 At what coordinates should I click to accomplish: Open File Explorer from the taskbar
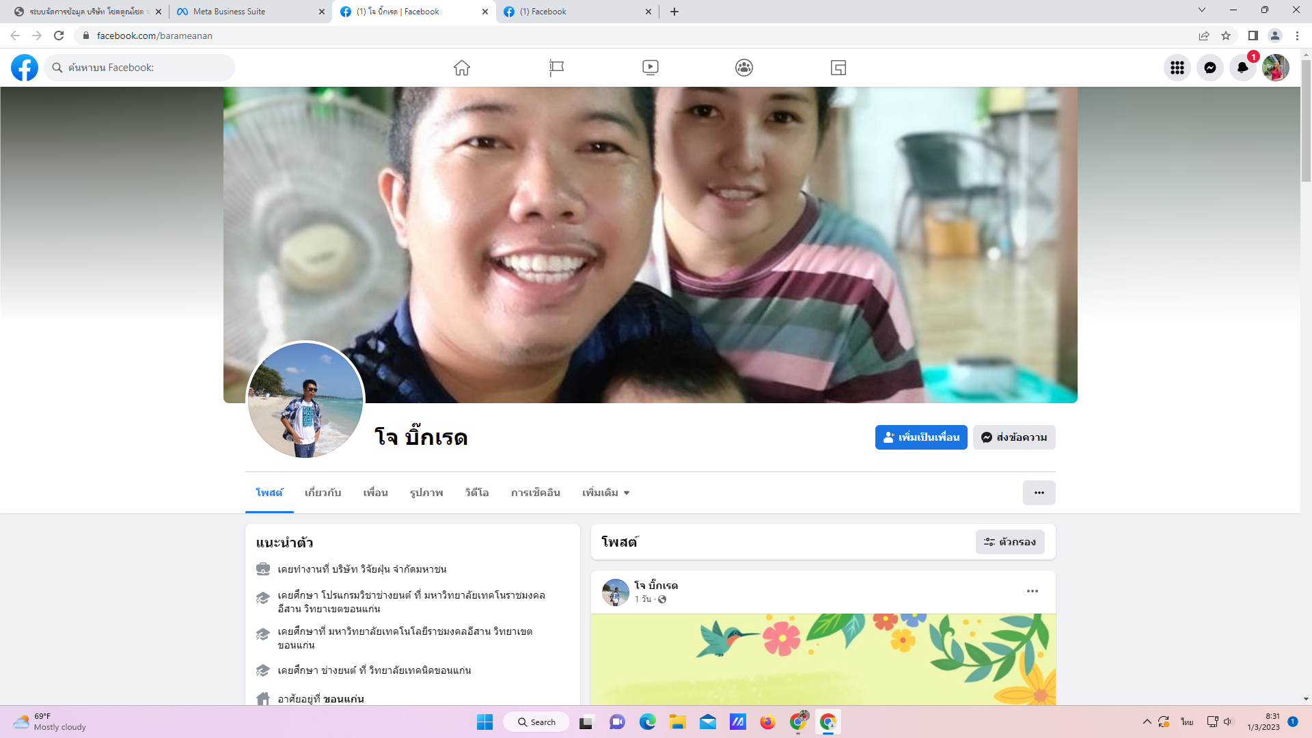[x=677, y=722]
